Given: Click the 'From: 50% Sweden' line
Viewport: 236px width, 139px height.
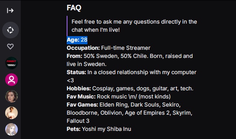Looking at the screenshot, I should 130,56.
